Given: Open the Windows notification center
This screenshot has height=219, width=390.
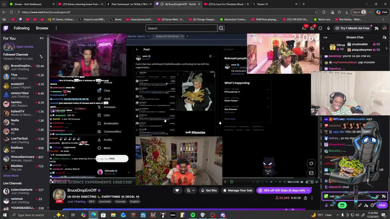Looking at the screenshot, I should [384, 215].
